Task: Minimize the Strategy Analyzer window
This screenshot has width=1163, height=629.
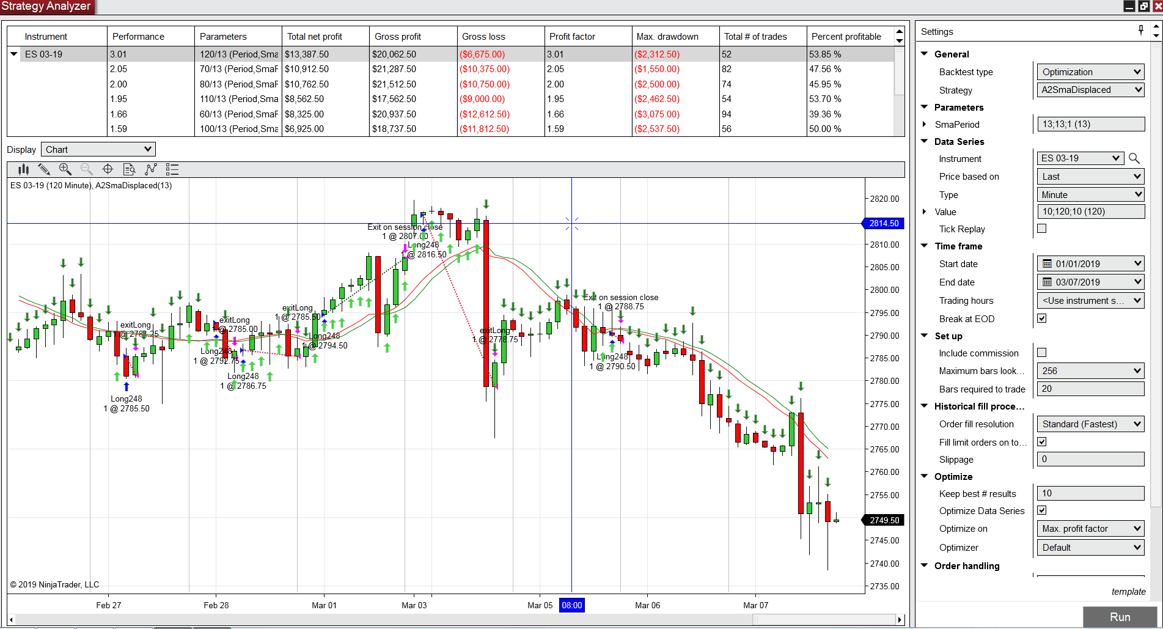Action: point(1129,6)
